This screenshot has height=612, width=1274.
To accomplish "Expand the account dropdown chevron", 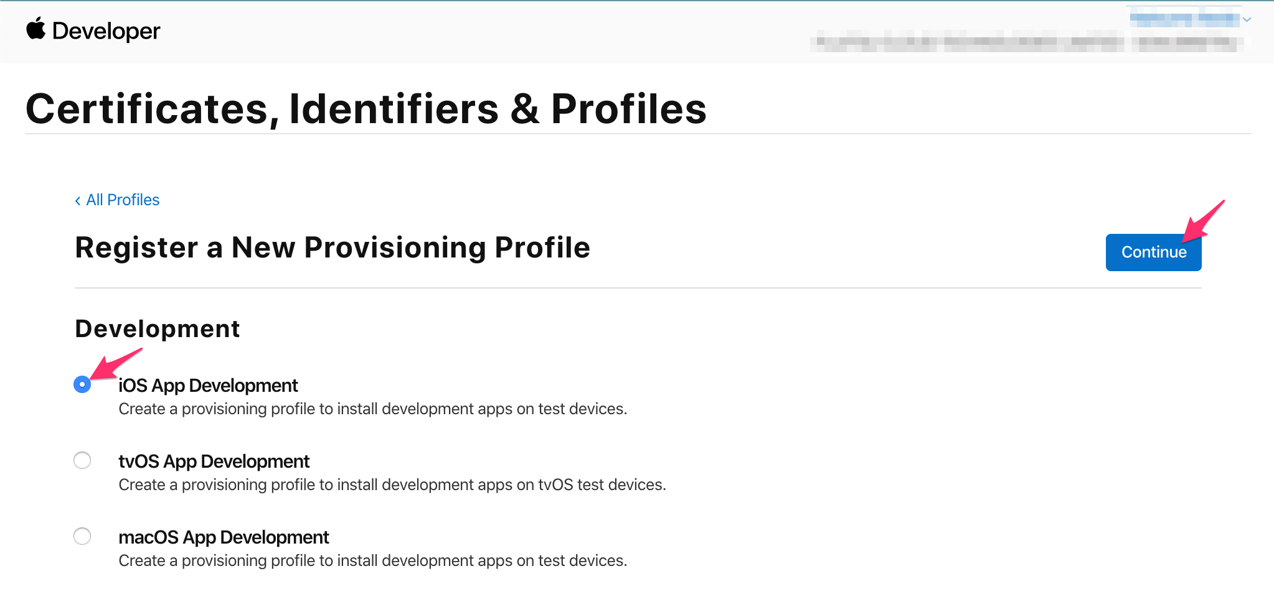I will click(1247, 20).
